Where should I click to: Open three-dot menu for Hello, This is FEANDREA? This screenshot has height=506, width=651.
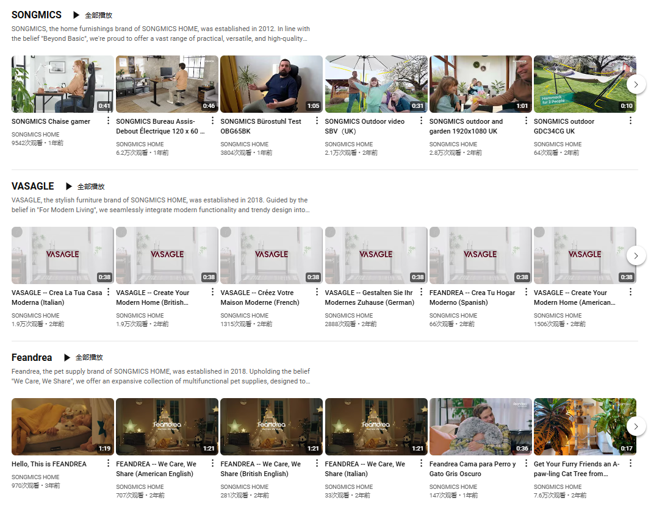click(109, 463)
